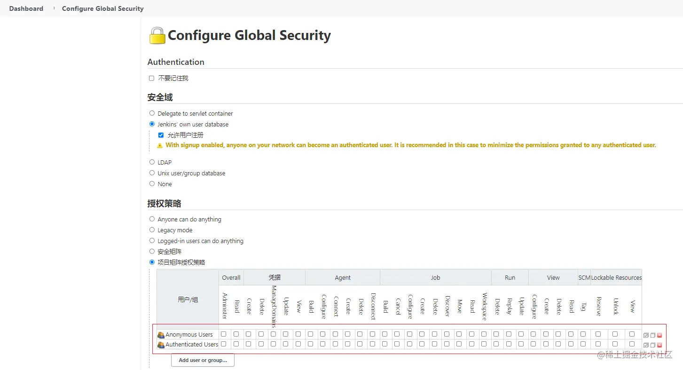Viewport: 683px width, 370px height.
Task: Go to Dashboard breadcrumb
Action: pyautogui.click(x=26, y=8)
